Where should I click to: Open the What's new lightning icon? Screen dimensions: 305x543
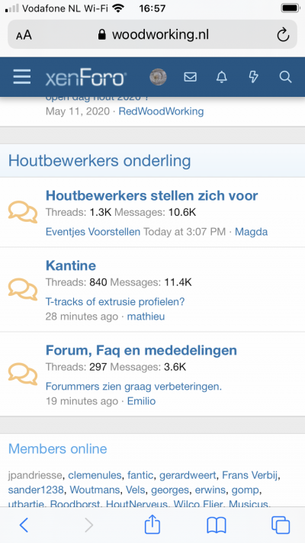(x=253, y=77)
